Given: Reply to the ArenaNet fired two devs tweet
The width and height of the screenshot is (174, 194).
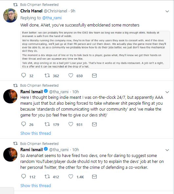Looking at the screenshot, I should tap(24, 176).
